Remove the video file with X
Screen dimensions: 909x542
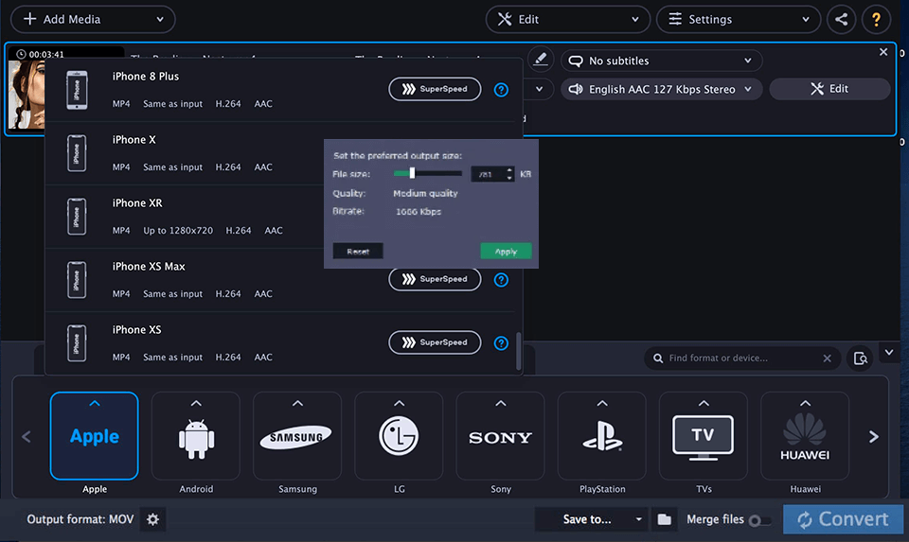[x=882, y=52]
